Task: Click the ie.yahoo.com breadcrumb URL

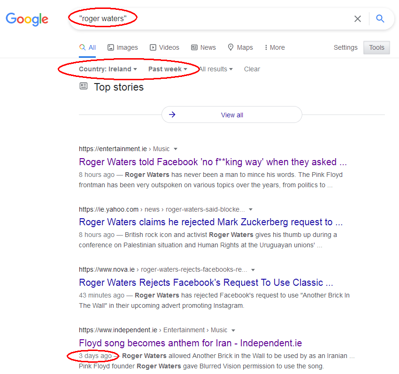Action: pos(162,209)
